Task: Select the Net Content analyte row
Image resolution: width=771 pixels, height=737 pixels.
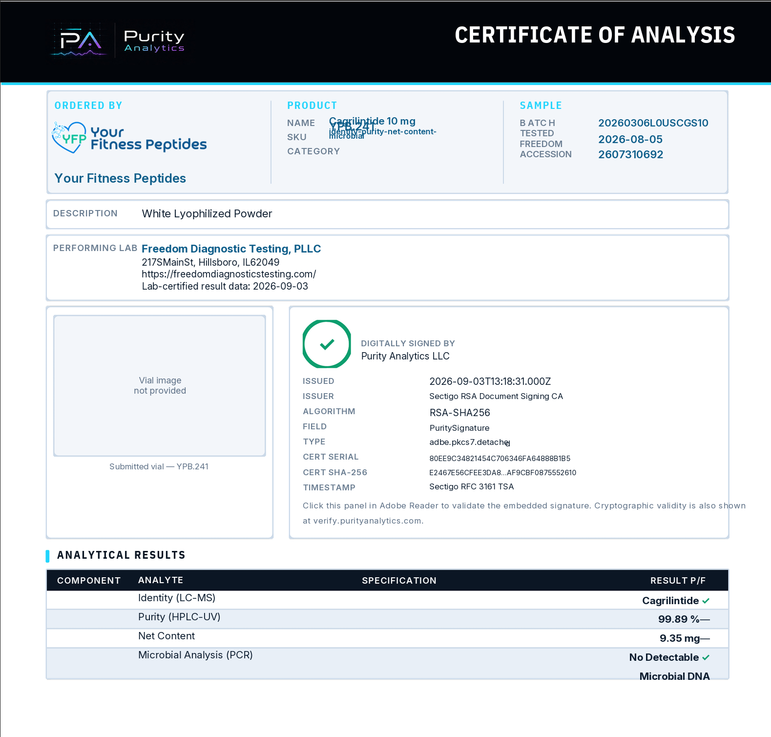Action: [x=387, y=638]
